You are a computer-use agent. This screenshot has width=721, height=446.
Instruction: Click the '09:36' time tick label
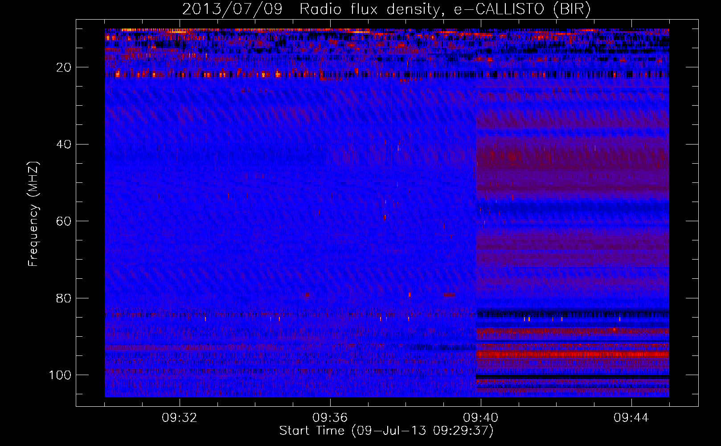pyautogui.click(x=330, y=418)
